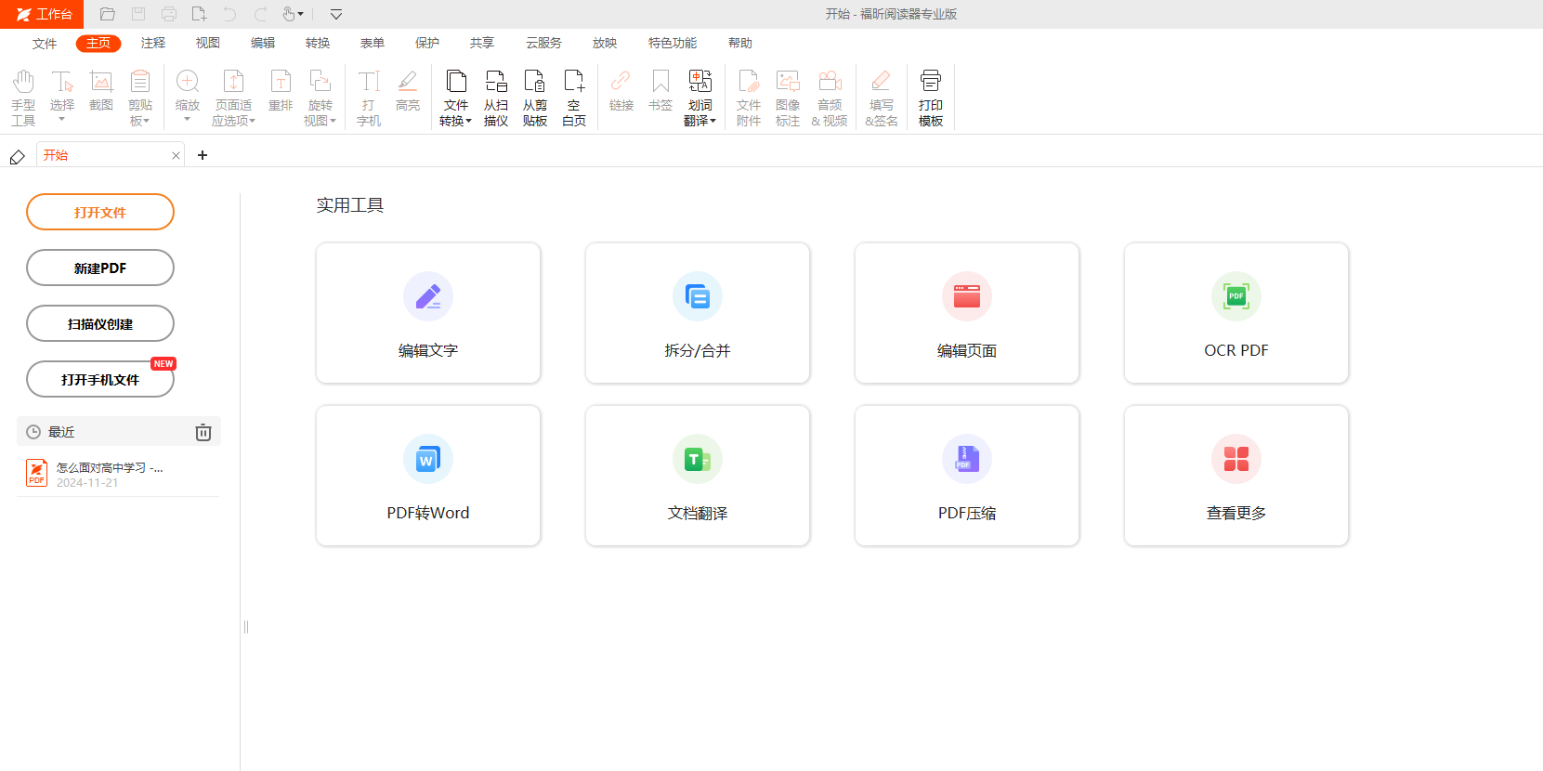Click the 新建PDF button
The height and width of the screenshot is (771, 1543).
pos(100,268)
